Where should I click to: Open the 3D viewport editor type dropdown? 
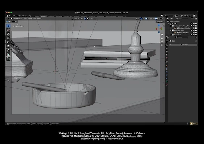(x=8, y=18)
